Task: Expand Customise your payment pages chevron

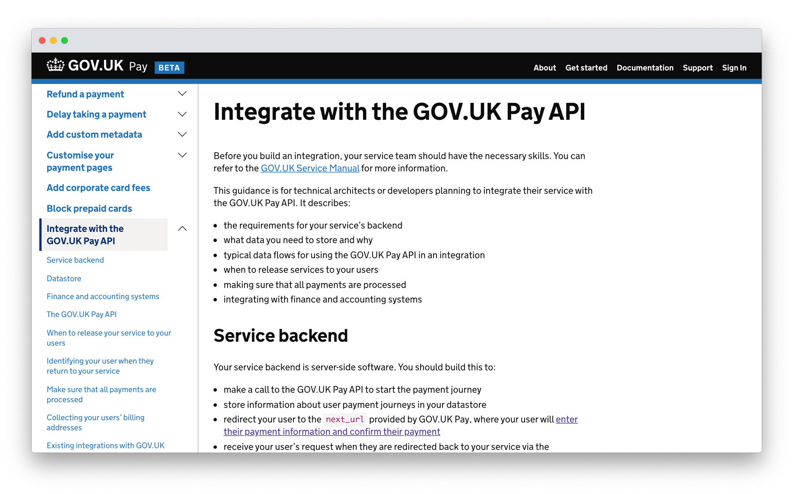Action: [182, 155]
